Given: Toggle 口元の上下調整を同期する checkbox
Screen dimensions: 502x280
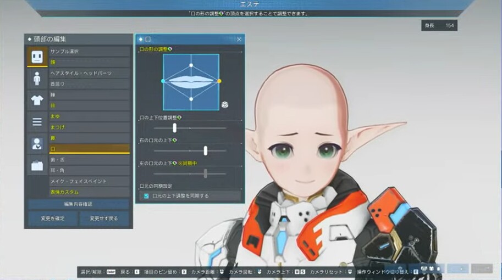Looking at the screenshot, I should coord(146,196).
